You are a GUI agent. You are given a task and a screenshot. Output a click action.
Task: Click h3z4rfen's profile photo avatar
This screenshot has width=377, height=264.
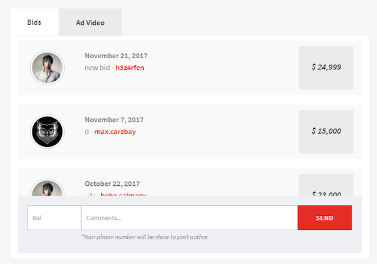click(x=47, y=68)
